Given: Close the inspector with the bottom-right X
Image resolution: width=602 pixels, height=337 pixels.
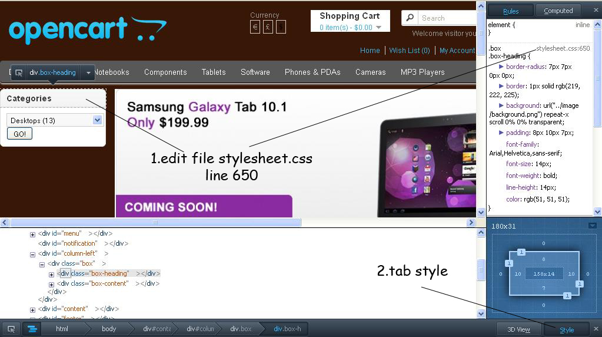Looking at the screenshot, I should (596, 329).
